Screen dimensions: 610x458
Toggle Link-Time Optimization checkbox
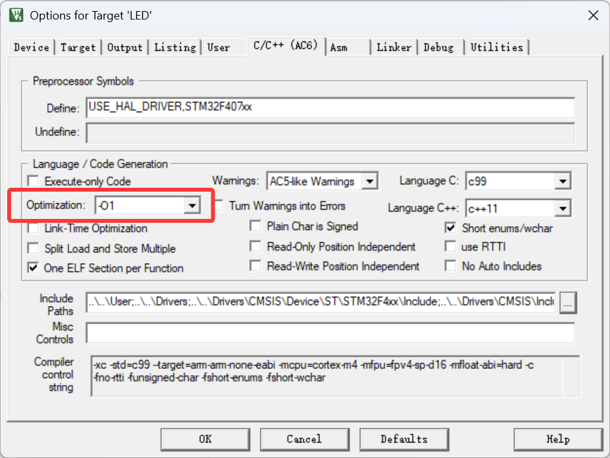(x=33, y=229)
